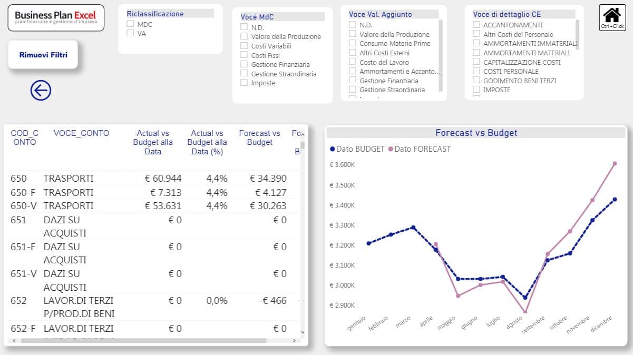Check the Costi Variabili filter

pyautogui.click(x=244, y=46)
